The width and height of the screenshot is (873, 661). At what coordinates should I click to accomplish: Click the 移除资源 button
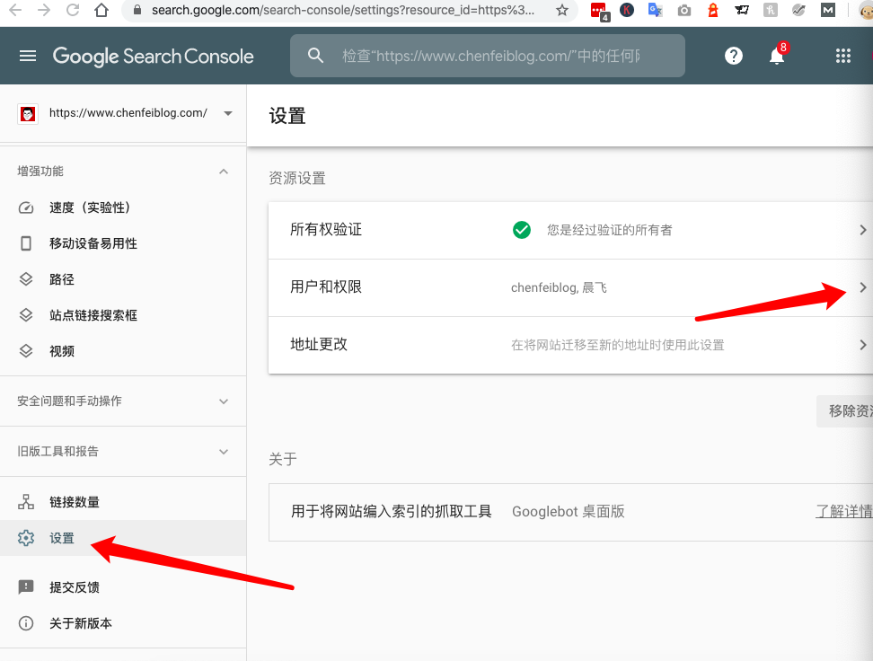pos(844,411)
